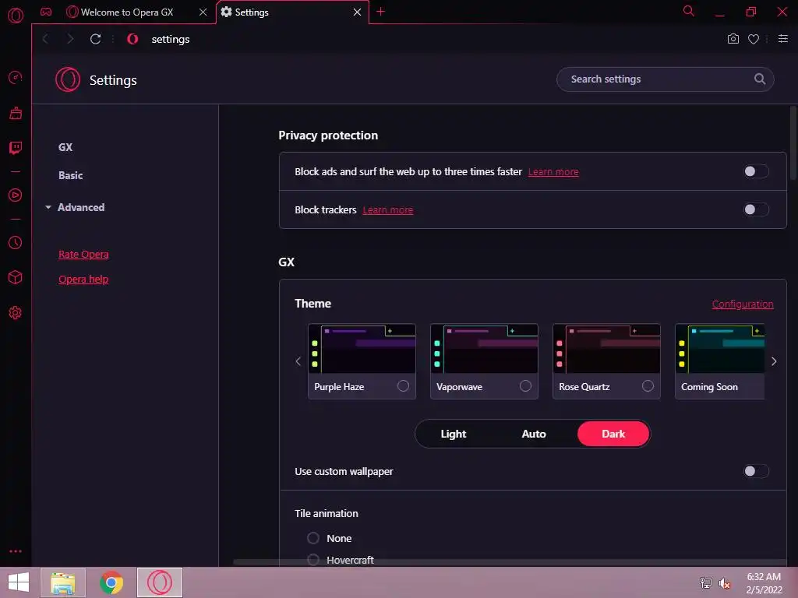
Task: Choose None tile animation
Action: point(313,538)
